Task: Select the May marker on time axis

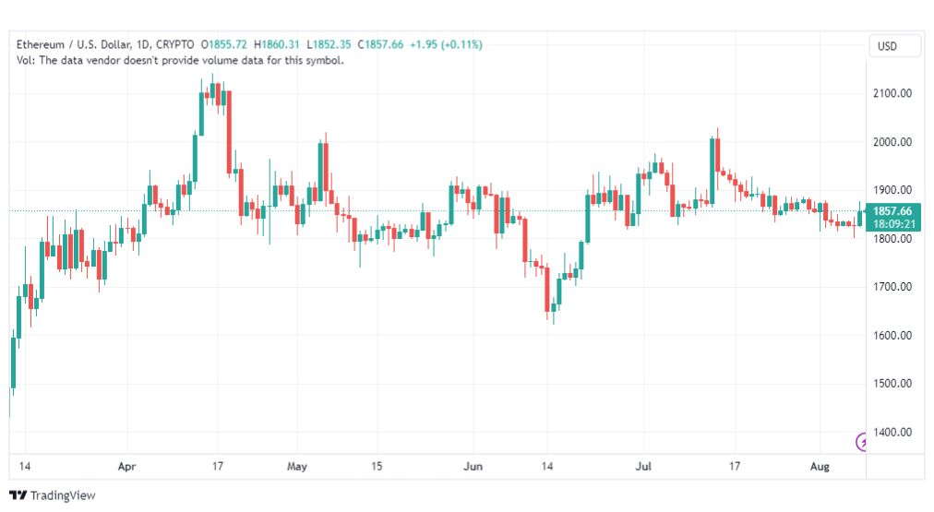Action: point(296,466)
